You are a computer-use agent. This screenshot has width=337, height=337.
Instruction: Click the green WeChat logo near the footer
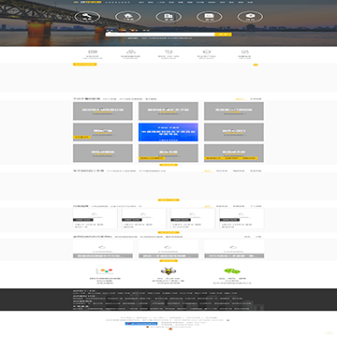coord(232,271)
